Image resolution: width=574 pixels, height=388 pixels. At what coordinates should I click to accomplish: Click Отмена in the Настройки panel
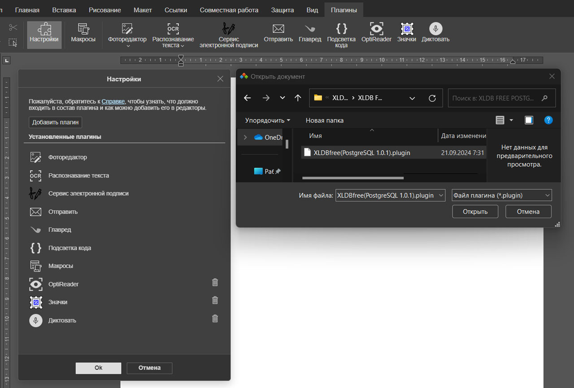pyautogui.click(x=149, y=368)
